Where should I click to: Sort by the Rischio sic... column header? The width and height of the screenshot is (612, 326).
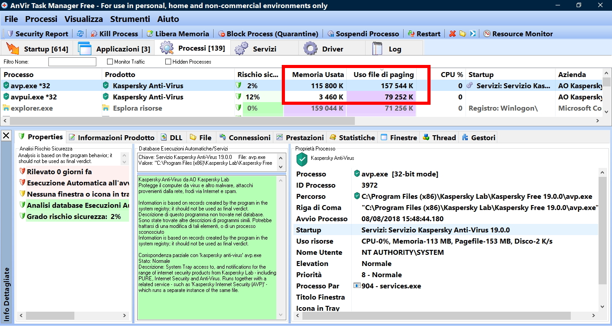click(x=259, y=74)
